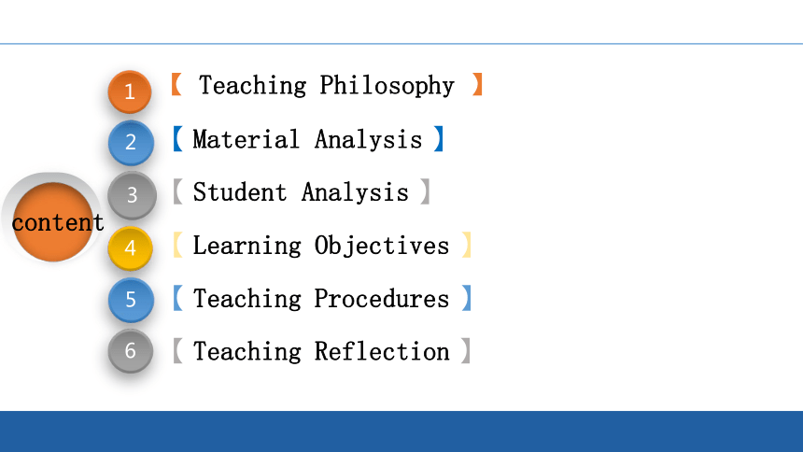The height and width of the screenshot is (452, 803).
Task: Select the blue circle numbered 2
Action: coord(131,143)
